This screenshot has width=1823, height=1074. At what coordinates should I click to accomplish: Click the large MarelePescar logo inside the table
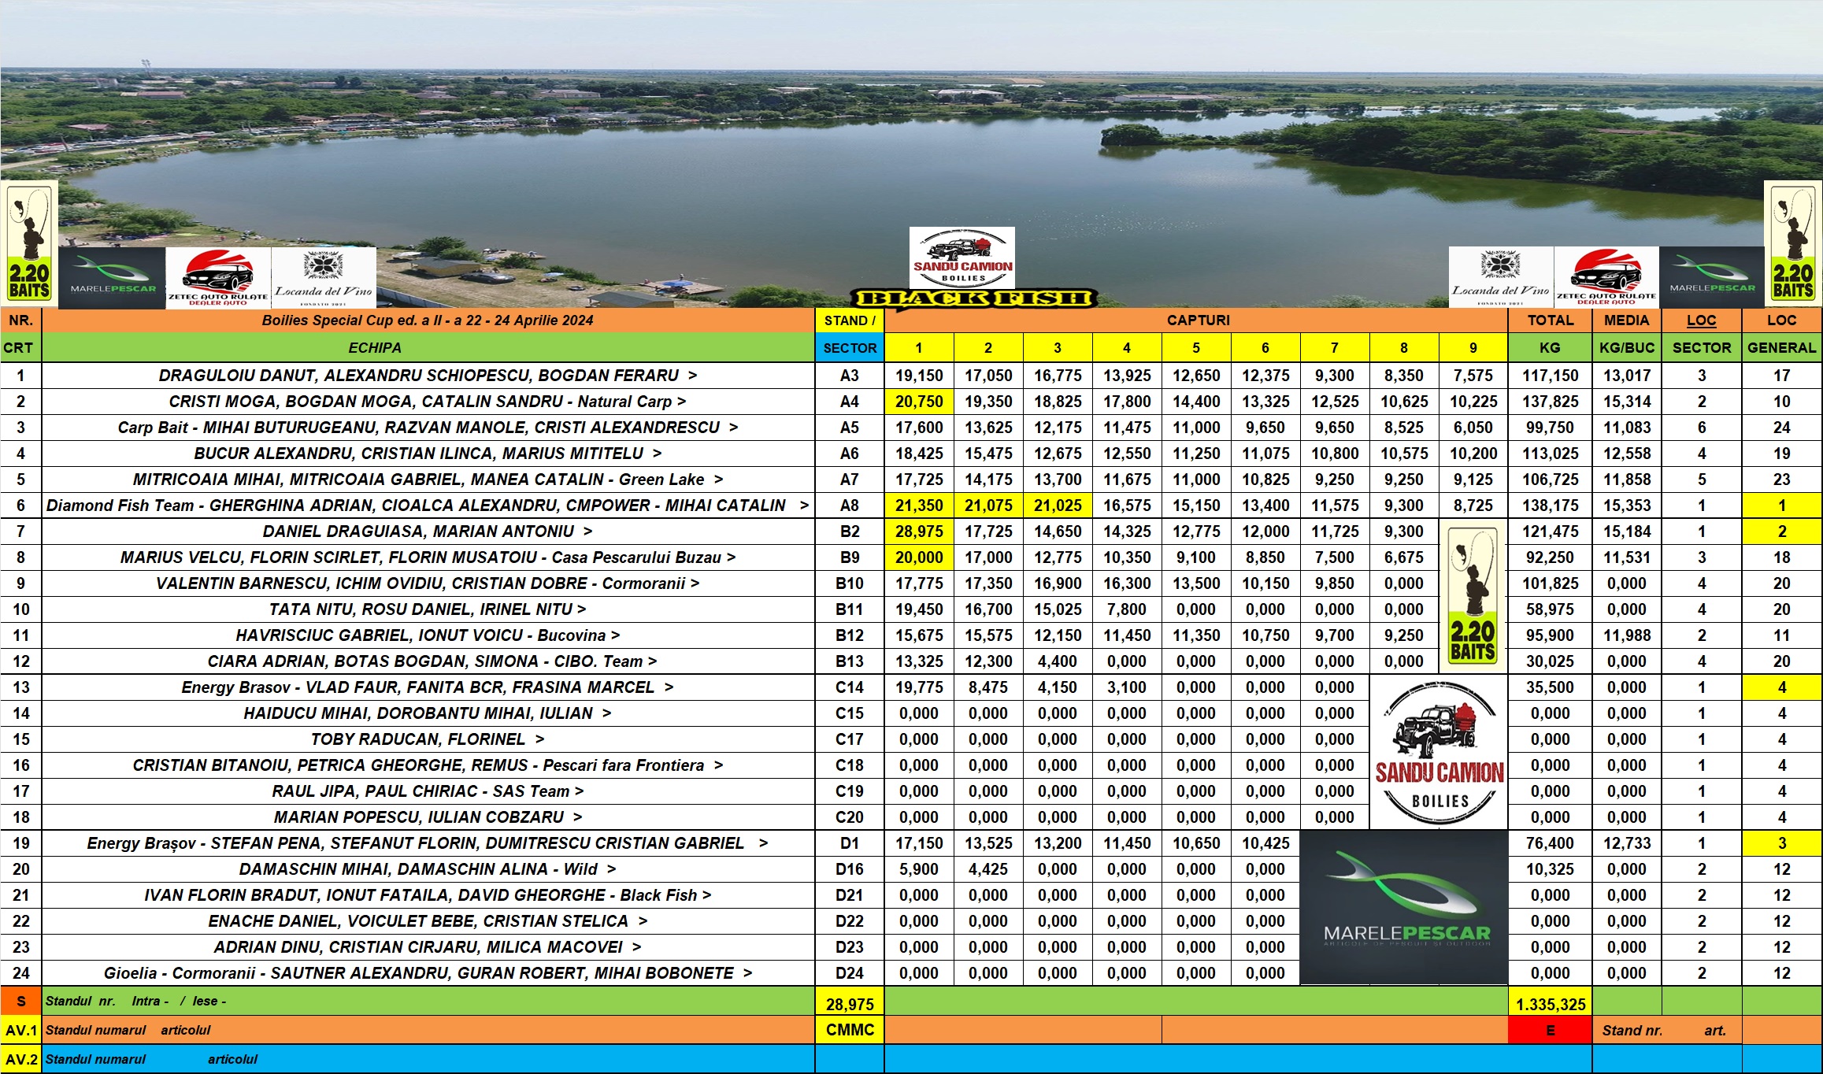pyautogui.click(x=1404, y=907)
